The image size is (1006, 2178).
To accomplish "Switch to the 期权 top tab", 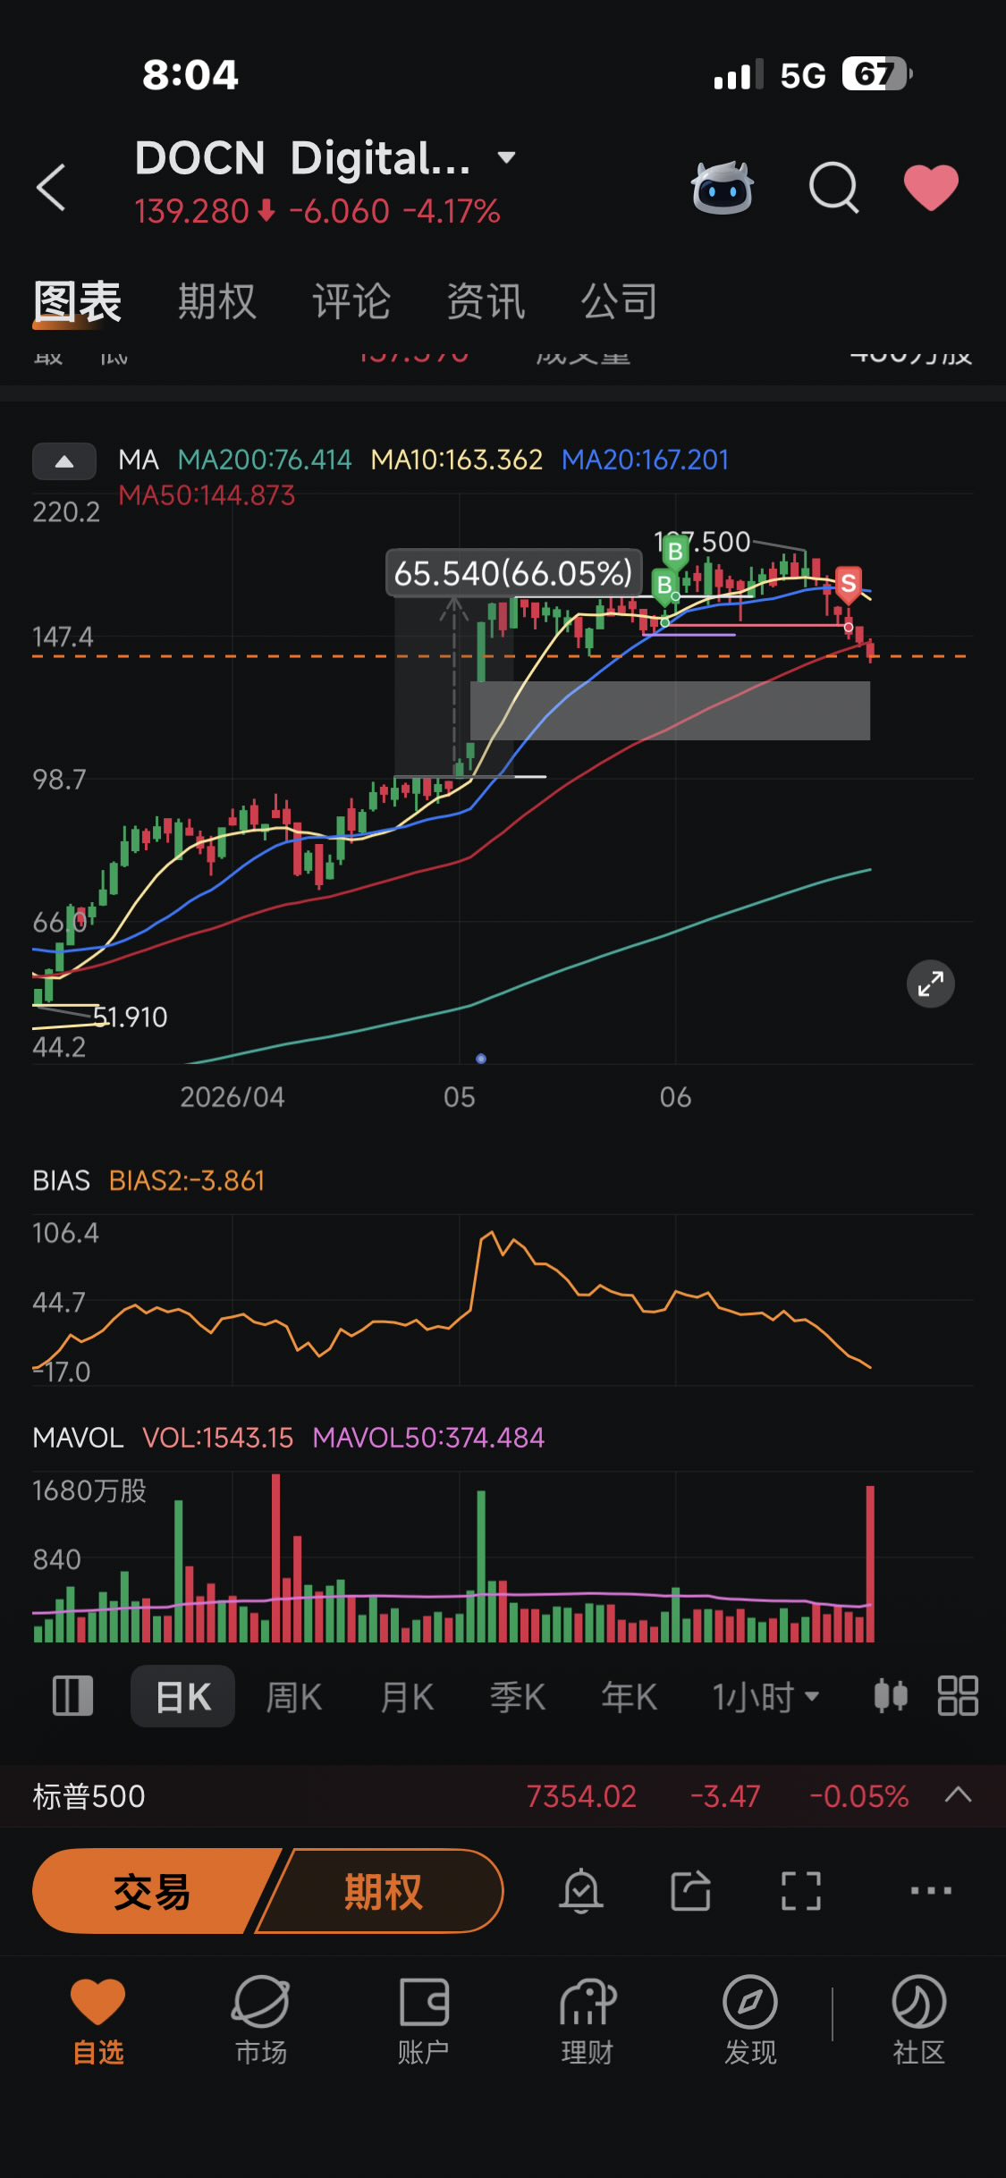I will pyautogui.click(x=217, y=301).
